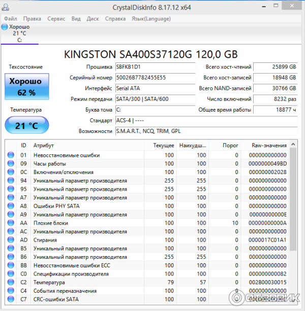Click the ID column header
The height and width of the screenshot is (311, 305).
[x=23, y=146]
